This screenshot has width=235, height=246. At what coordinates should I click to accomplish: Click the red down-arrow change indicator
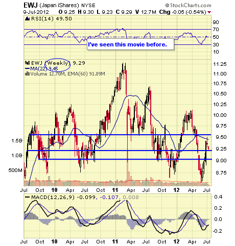click(x=209, y=12)
